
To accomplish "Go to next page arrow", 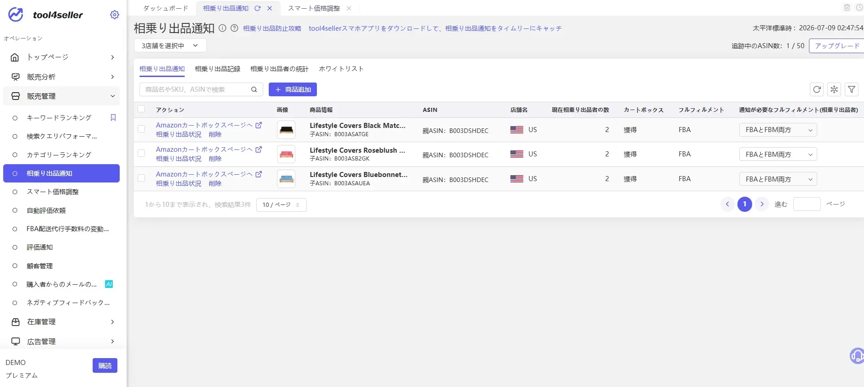I will click(x=762, y=204).
